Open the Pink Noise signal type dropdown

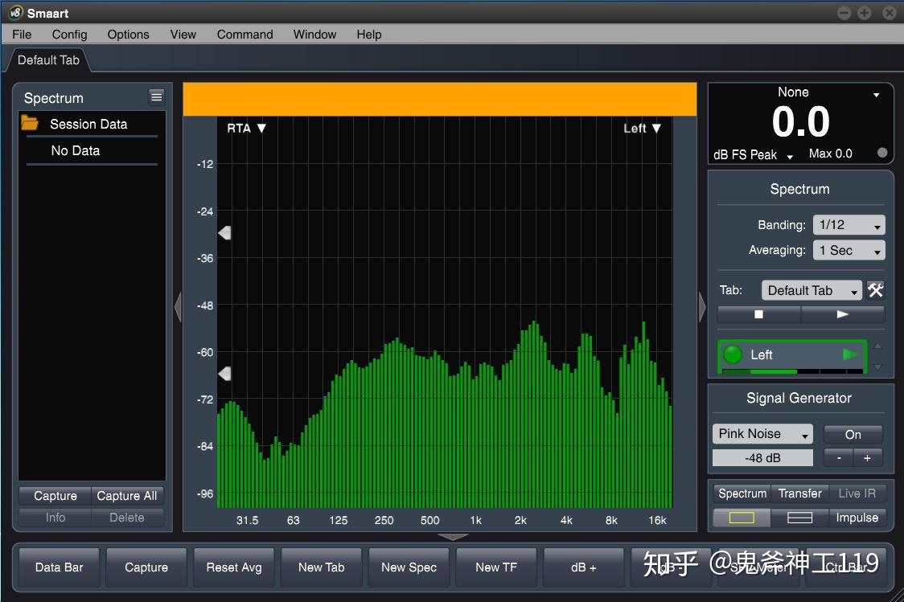click(762, 434)
